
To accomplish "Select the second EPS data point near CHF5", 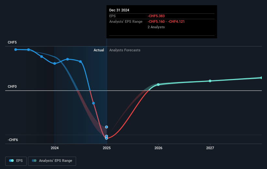I will coord(29,50).
